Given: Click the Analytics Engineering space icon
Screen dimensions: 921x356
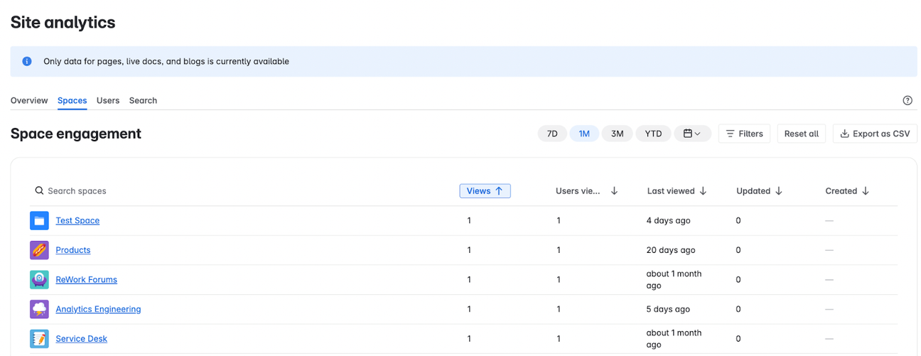Looking at the screenshot, I should tap(39, 309).
